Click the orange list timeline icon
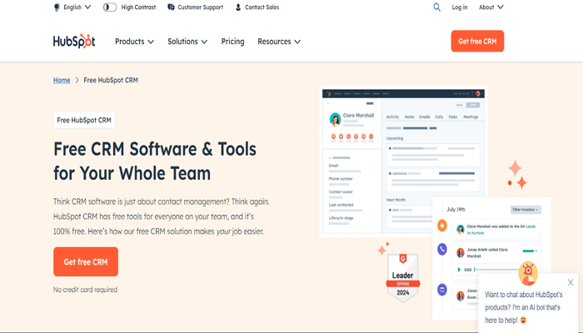The height and width of the screenshot is (333, 583). pos(442,226)
